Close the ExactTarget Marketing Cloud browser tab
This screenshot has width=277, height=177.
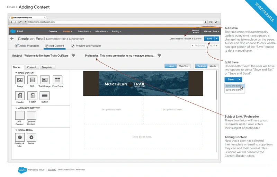click(x=45, y=17)
